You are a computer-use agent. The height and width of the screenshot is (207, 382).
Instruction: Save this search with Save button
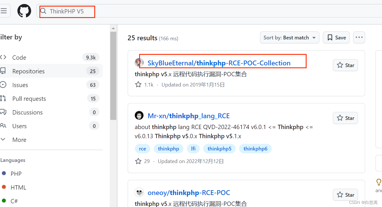click(x=336, y=37)
